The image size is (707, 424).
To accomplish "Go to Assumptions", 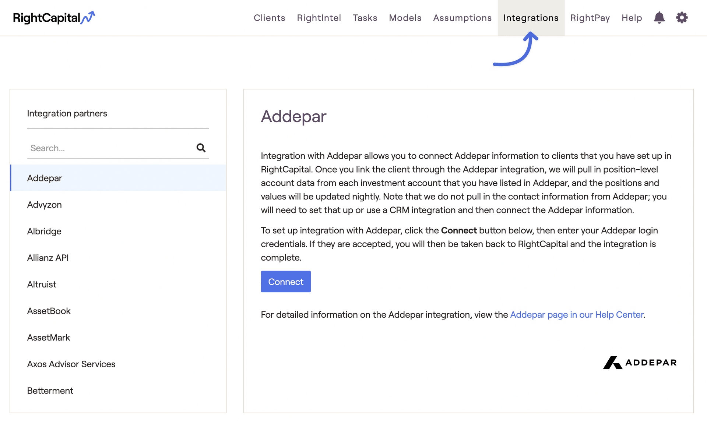I will click(x=462, y=18).
